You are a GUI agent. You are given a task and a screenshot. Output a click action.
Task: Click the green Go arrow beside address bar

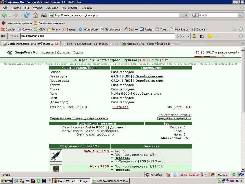[186, 15]
